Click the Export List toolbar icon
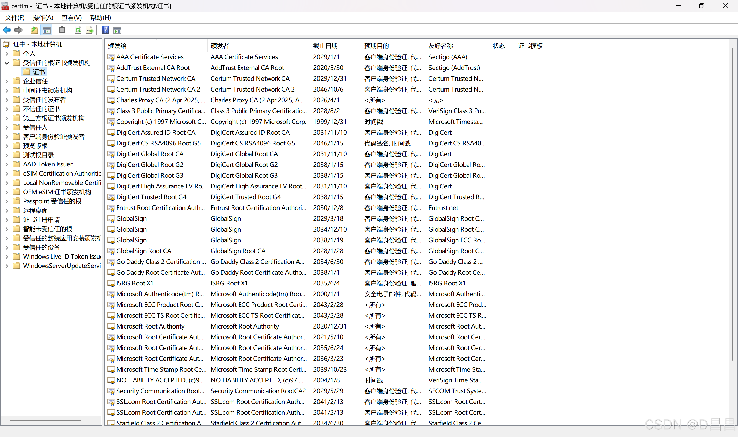 89,30
